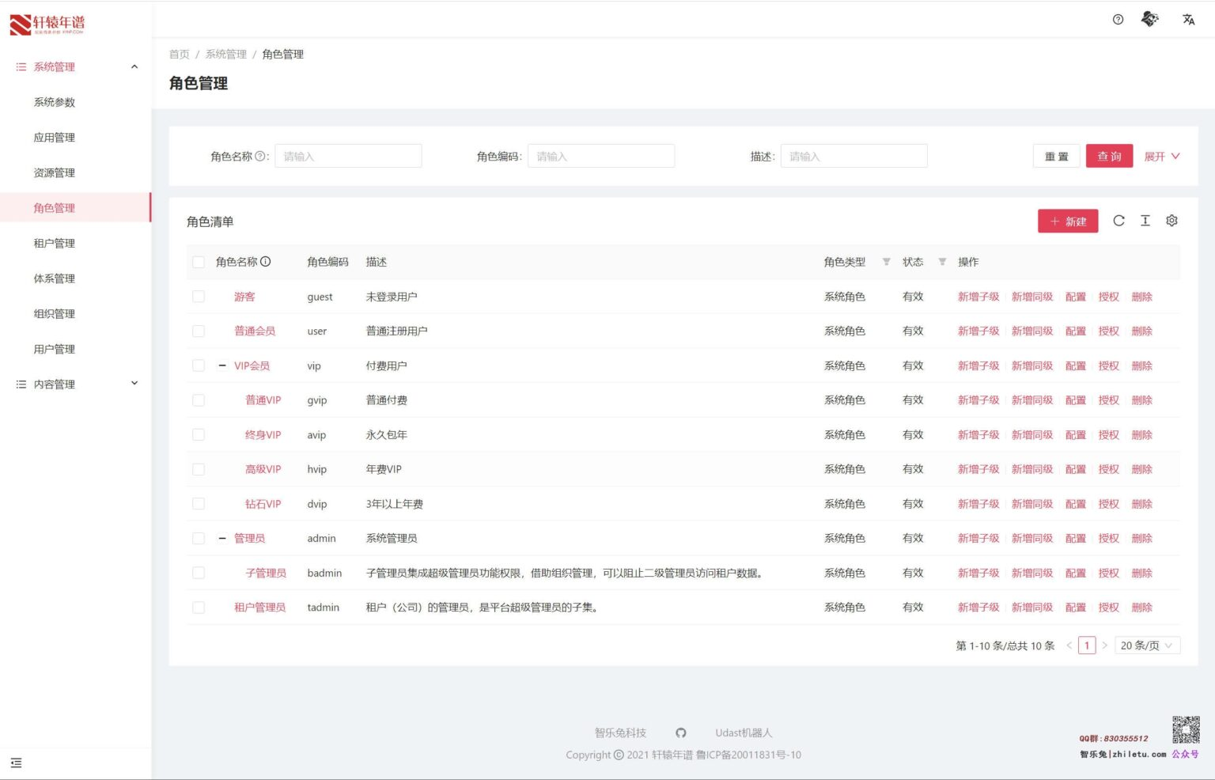Click 删除 for the 普通会员 row
Viewport: 1215px width, 780px height.
(1141, 331)
